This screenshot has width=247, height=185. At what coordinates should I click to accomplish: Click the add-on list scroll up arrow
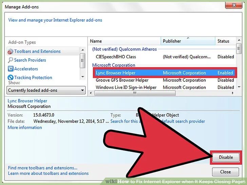pos(239,40)
